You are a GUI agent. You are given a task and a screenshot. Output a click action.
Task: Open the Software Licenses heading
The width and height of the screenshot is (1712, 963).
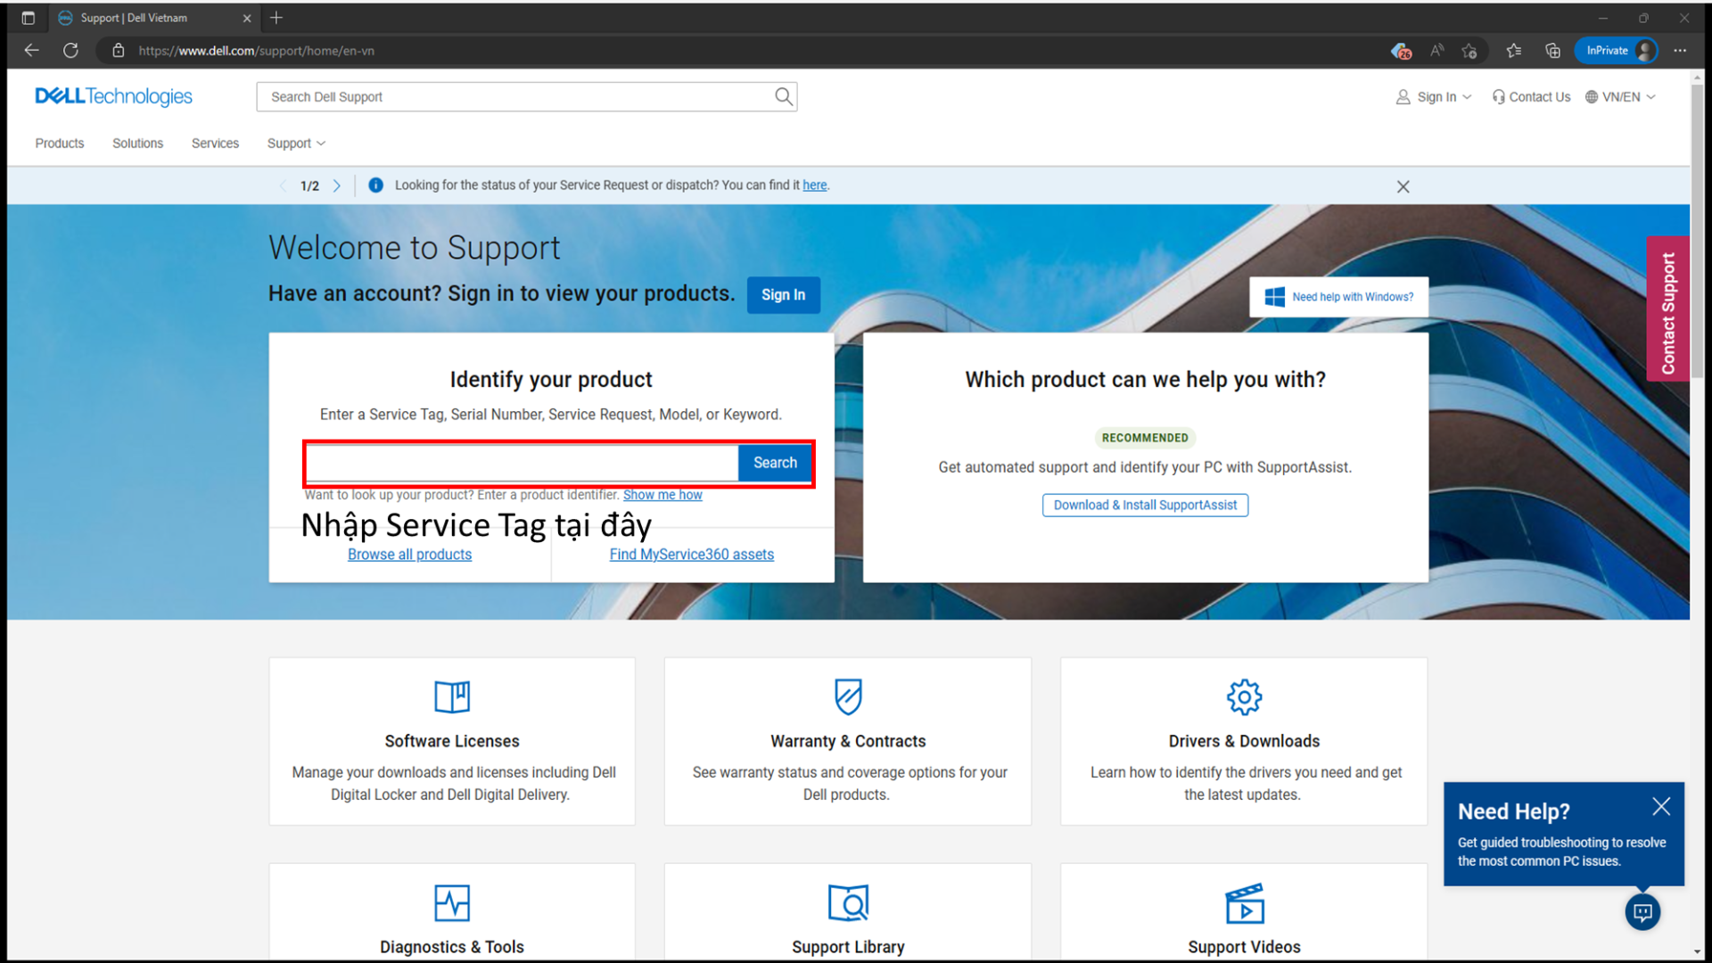pos(452,741)
